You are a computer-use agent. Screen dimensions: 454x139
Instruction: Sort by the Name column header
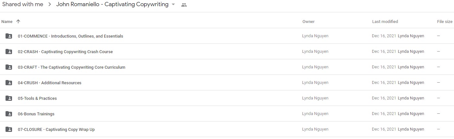tap(7, 21)
